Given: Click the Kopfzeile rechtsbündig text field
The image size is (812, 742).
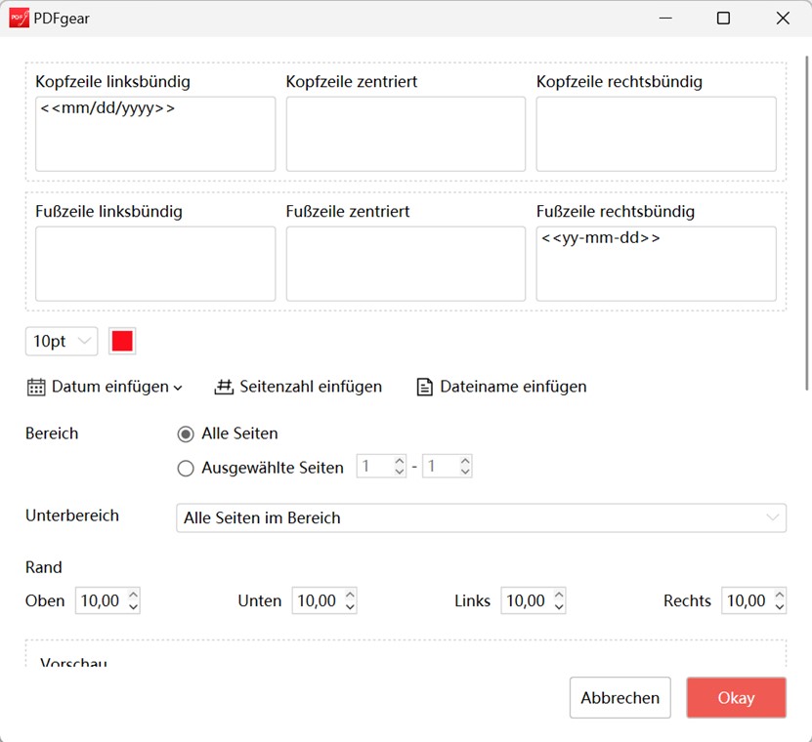Looking at the screenshot, I should (656, 134).
